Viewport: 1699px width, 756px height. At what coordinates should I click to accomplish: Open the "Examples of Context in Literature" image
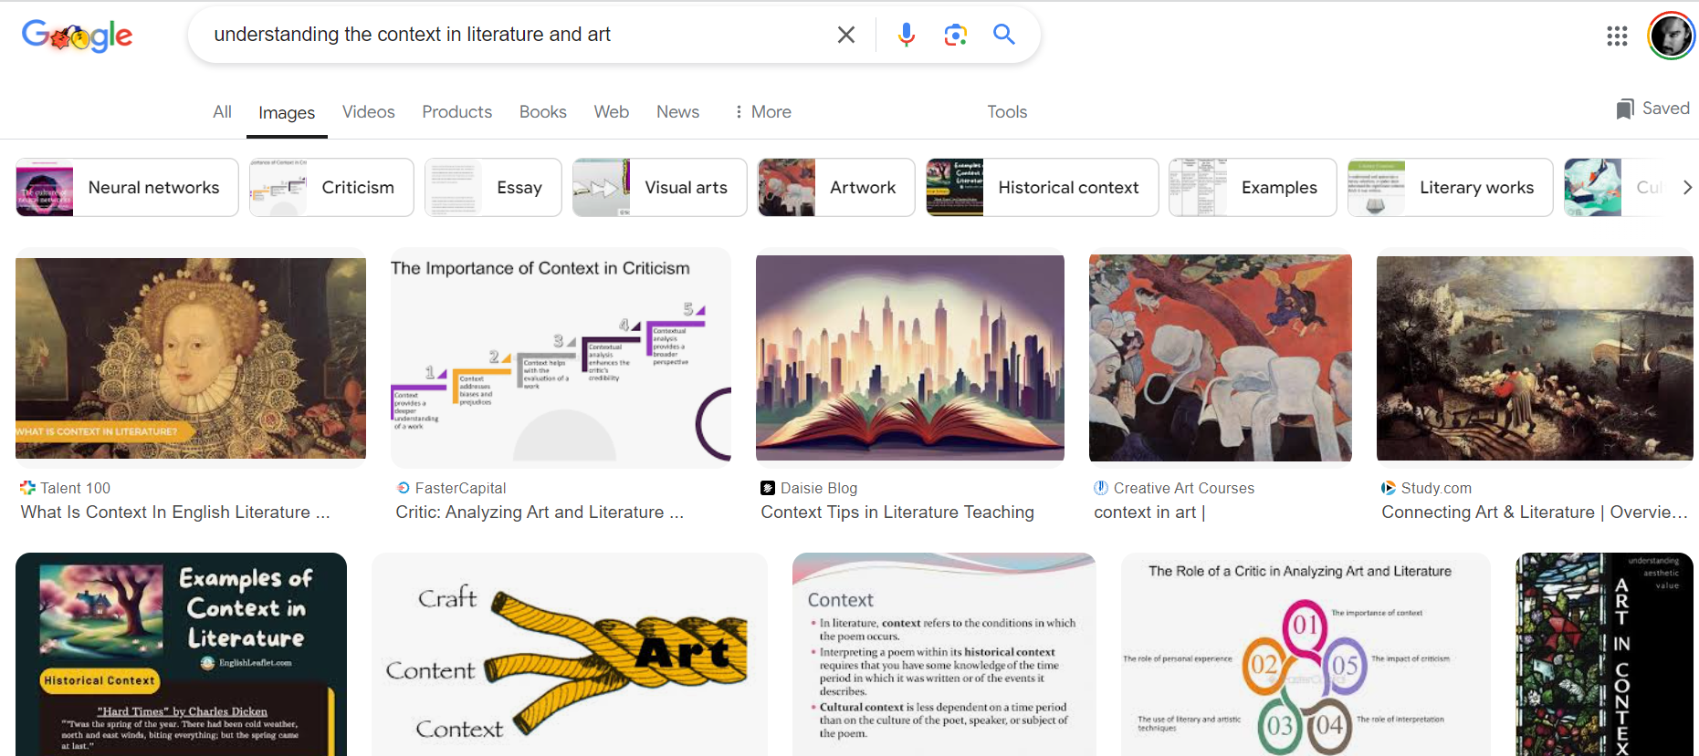tap(181, 654)
